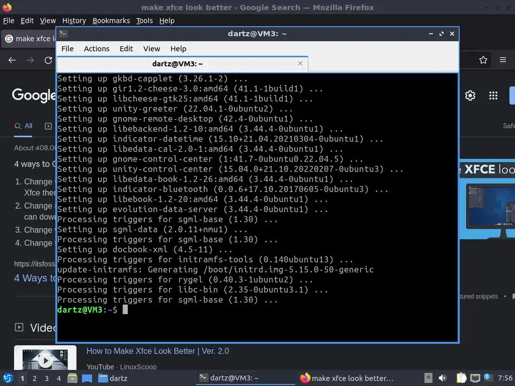This screenshot has height=386, width=515.
Task: Click the show desktop taskbar icon
Action: tap(87, 378)
